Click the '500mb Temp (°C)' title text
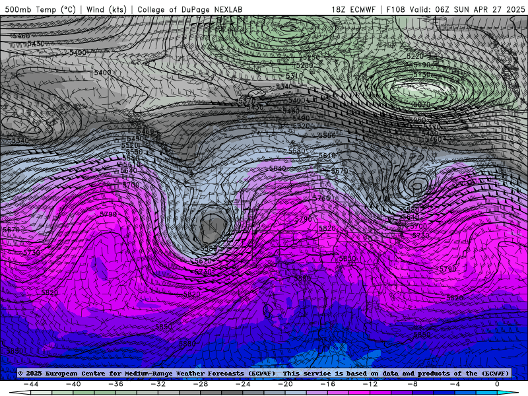This screenshot has width=528, height=396. (40, 9)
